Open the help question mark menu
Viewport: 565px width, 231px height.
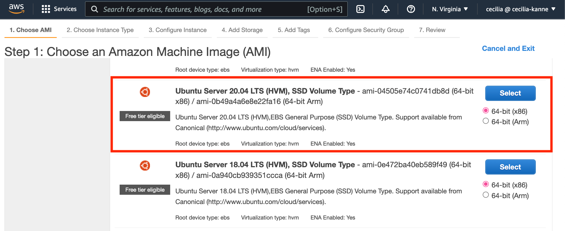pyautogui.click(x=411, y=9)
